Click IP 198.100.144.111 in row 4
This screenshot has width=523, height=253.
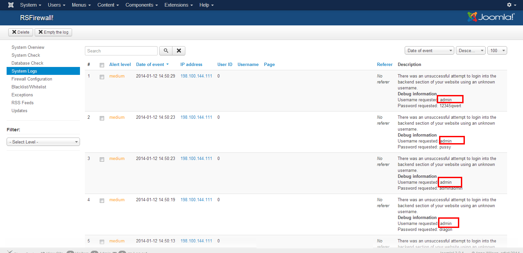pos(196,200)
